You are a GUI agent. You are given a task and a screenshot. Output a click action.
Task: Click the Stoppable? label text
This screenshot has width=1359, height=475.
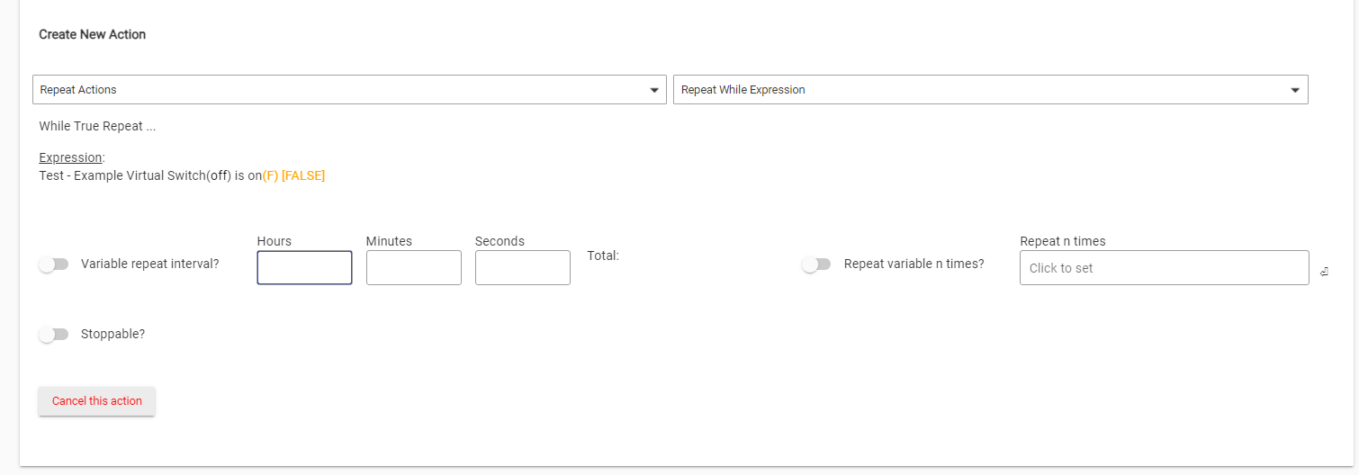(112, 334)
